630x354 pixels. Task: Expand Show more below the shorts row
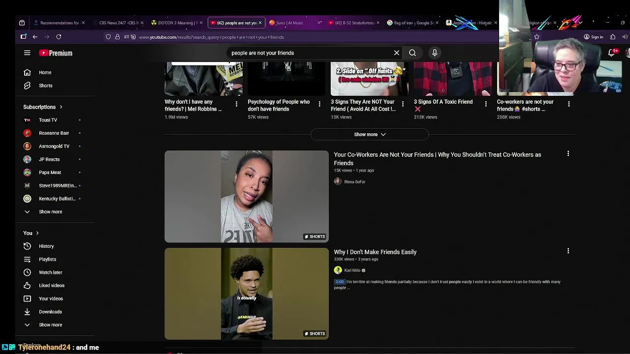370,134
